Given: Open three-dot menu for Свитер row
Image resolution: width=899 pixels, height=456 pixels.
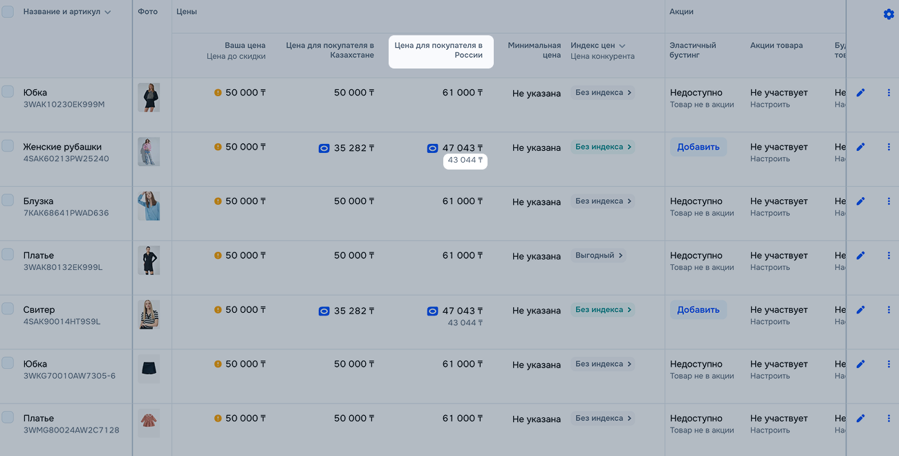Looking at the screenshot, I should coord(889,310).
